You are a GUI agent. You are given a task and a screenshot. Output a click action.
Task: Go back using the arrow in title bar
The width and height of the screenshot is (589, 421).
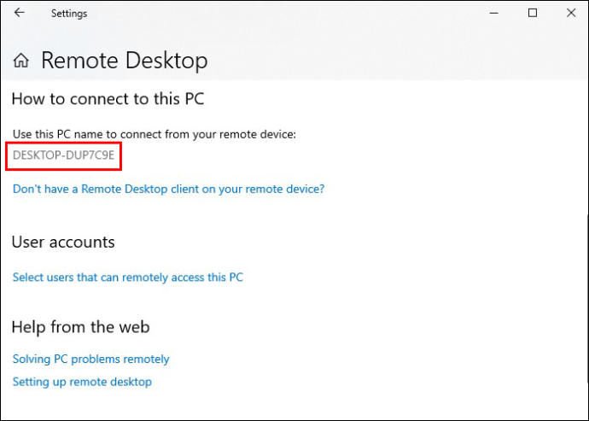[x=19, y=13]
